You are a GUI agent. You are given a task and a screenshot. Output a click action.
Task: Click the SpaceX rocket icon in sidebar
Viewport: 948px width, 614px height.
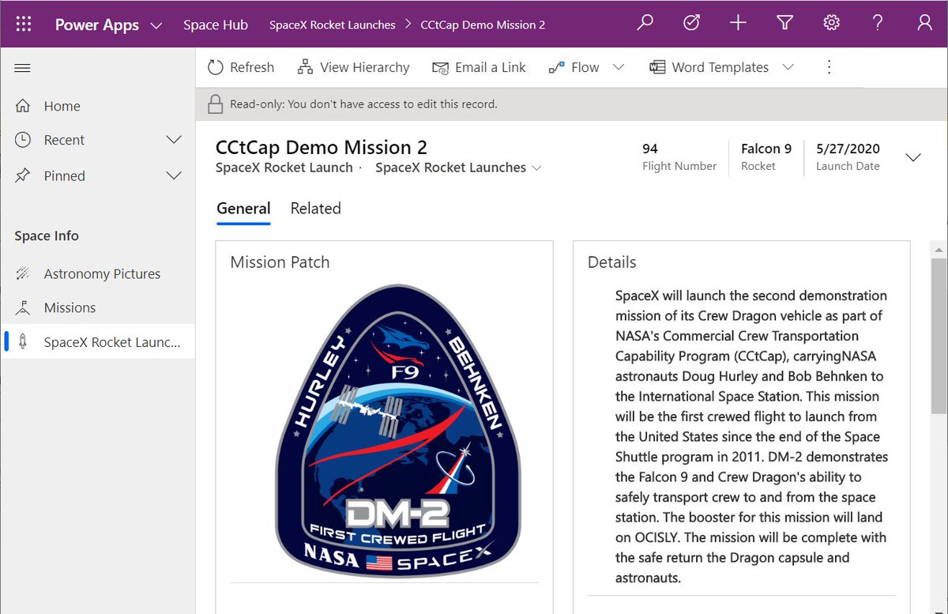[24, 342]
